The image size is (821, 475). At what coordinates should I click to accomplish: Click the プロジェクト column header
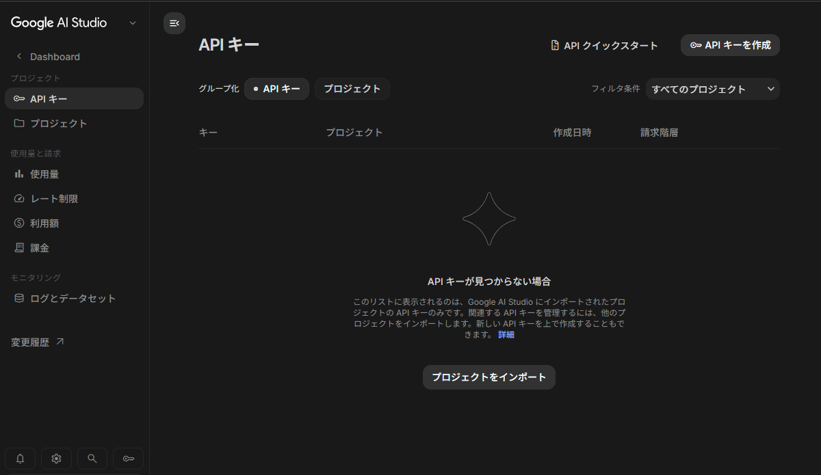click(354, 133)
